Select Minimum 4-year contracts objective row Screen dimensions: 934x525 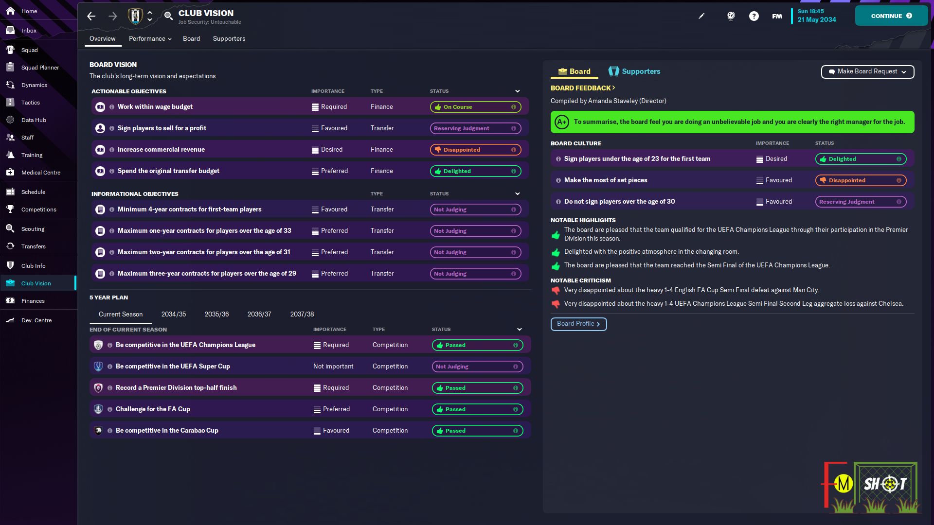tap(310, 210)
